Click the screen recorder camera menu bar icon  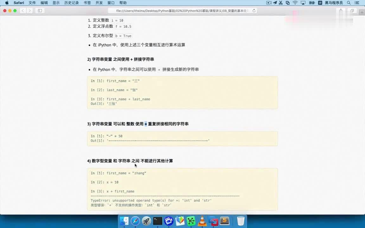click(x=269, y=3)
